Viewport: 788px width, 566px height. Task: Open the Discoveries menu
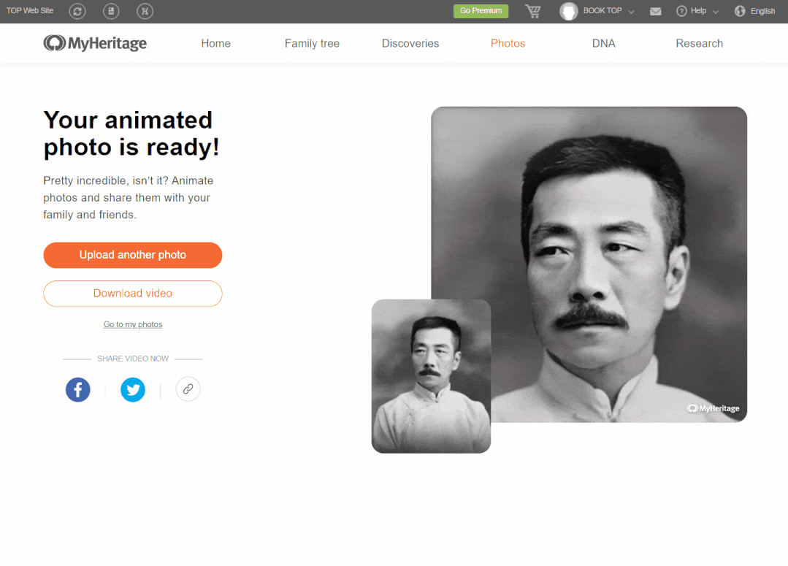pos(410,43)
